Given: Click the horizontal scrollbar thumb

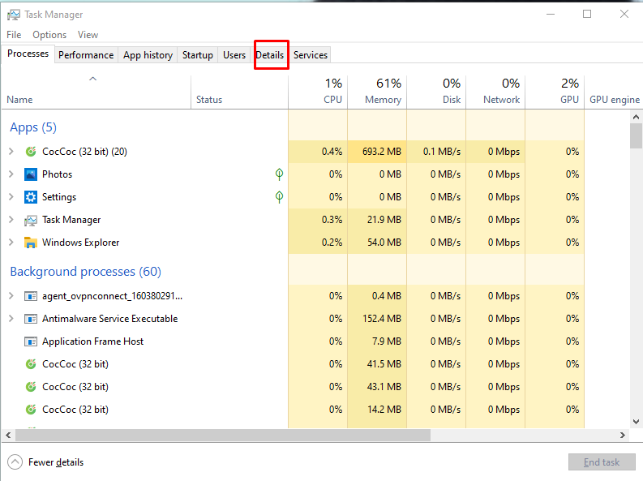Looking at the screenshot, I should click(x=223, y=435).
